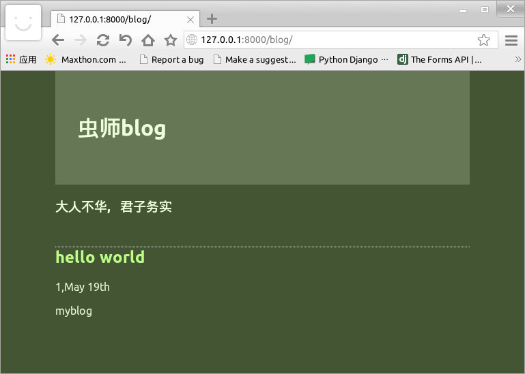Open the hello world post title

pyautogui.click(x=100, y=257)
